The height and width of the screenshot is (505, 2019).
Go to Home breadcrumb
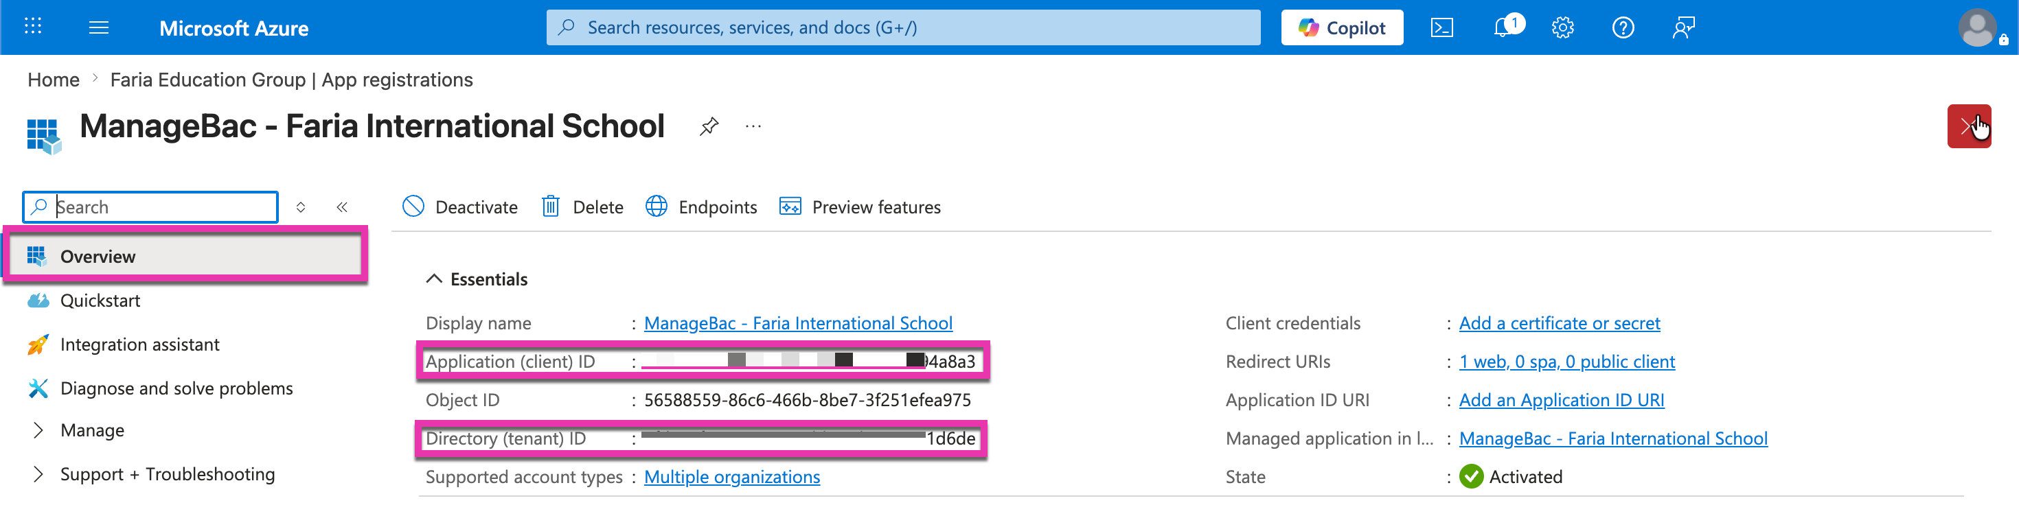pos(54,80)
